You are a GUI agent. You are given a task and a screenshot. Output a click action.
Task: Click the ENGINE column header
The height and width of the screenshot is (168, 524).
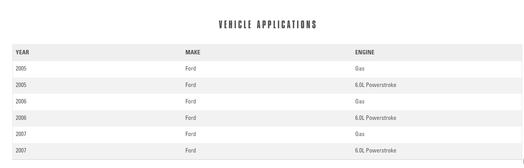pos(364,52)
